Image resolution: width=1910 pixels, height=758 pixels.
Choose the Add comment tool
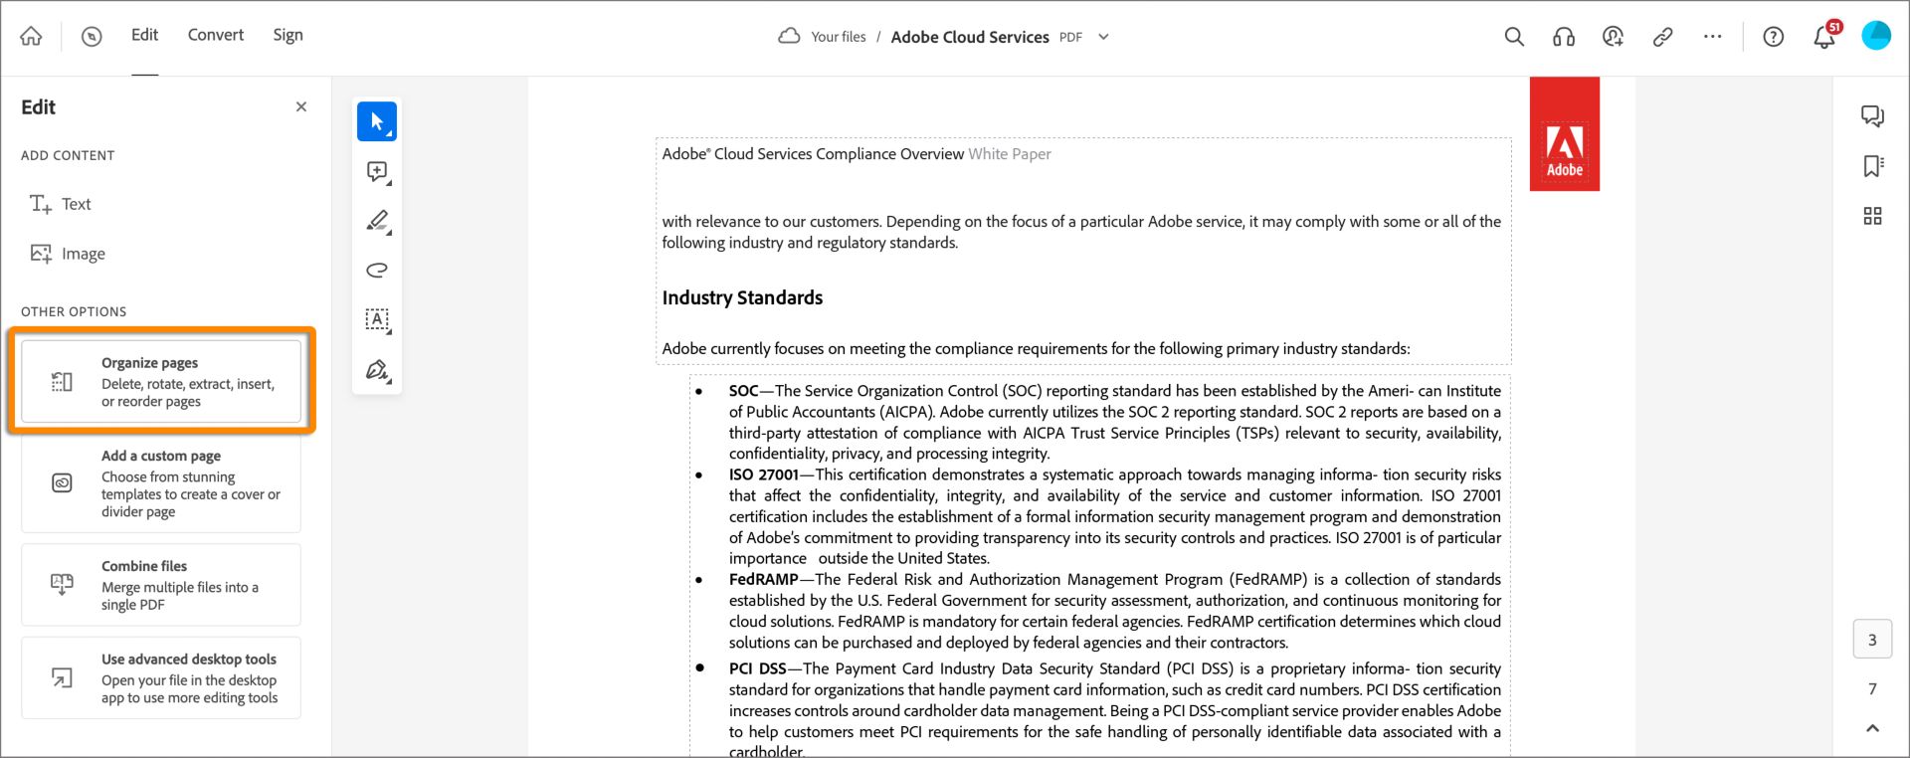pyautogui.click(x=377, y=171)
